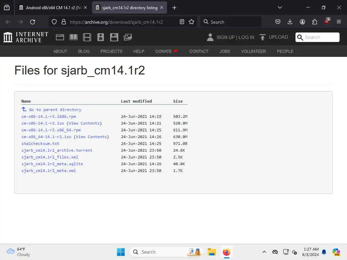
Task: Open sha1checksum.txt file
Action: (40, 144)
